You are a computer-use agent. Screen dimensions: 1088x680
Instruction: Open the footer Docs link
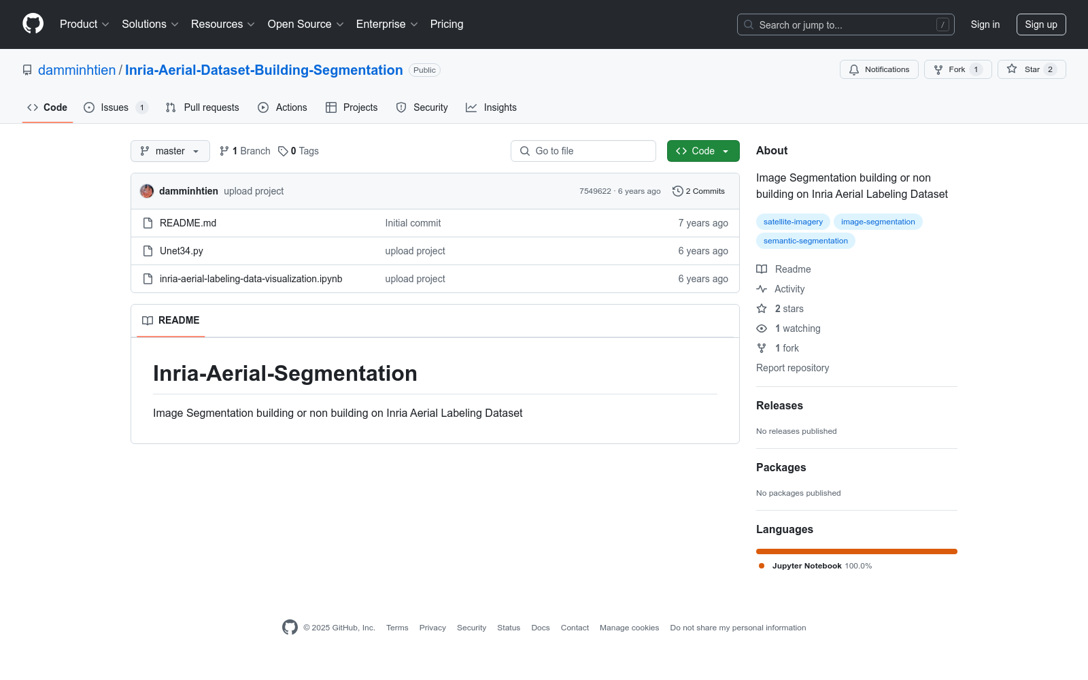[541, 628]
